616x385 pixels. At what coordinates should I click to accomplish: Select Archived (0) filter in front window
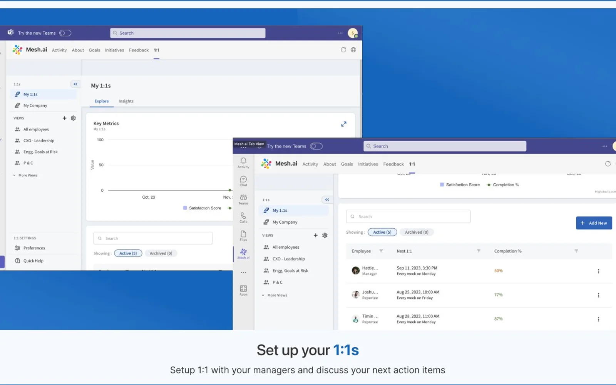(417, 232)
